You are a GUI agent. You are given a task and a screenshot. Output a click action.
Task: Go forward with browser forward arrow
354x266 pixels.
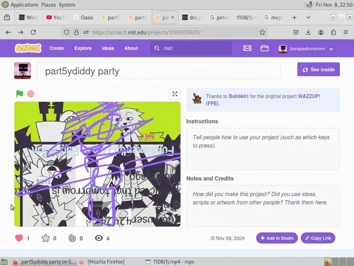tap(21, 32)
